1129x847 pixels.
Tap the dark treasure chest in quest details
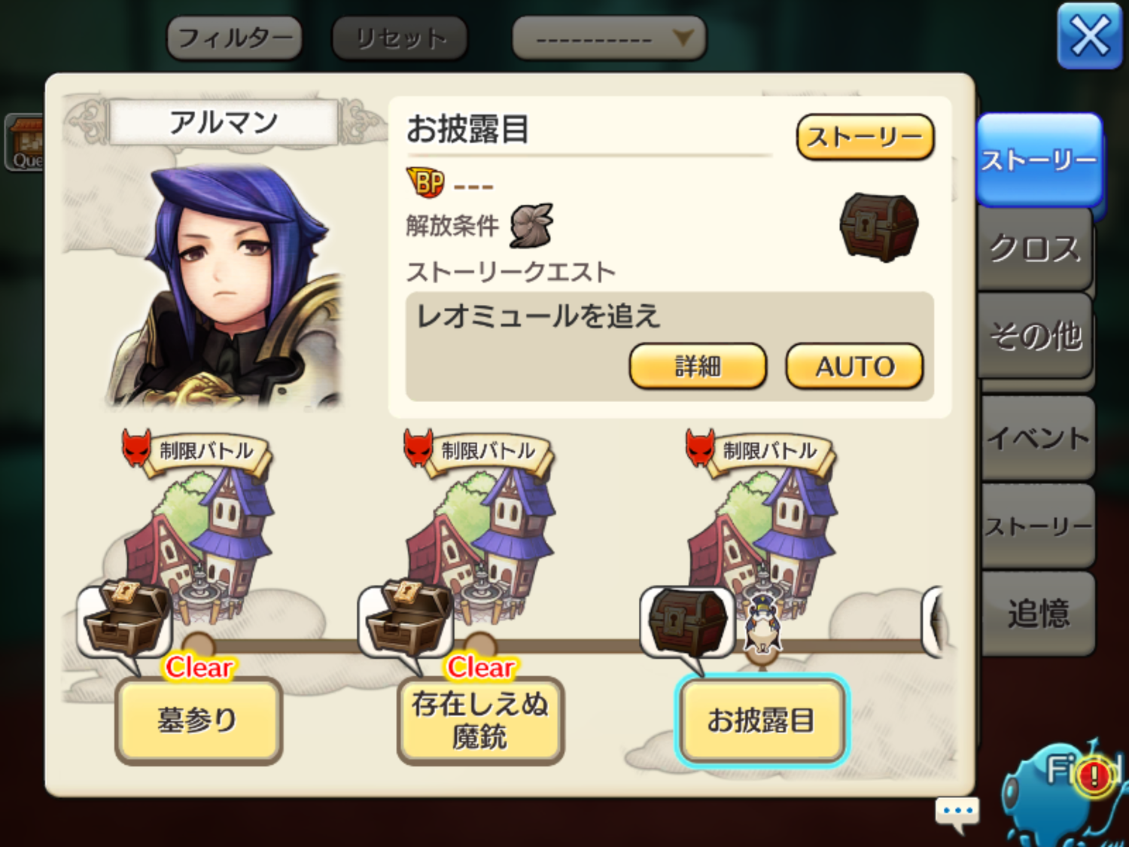(x=879, y=227)
